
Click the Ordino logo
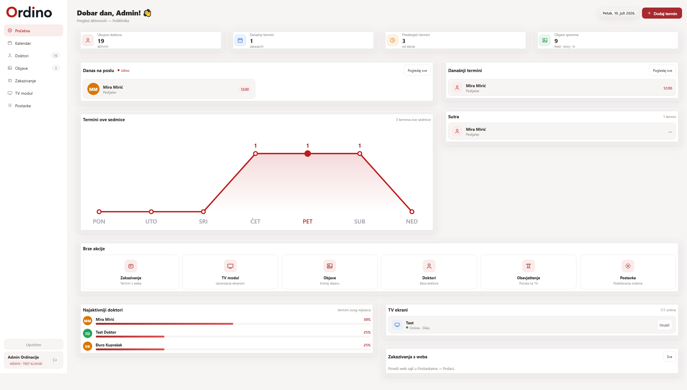pyautogui.click(x=29, y=12)
